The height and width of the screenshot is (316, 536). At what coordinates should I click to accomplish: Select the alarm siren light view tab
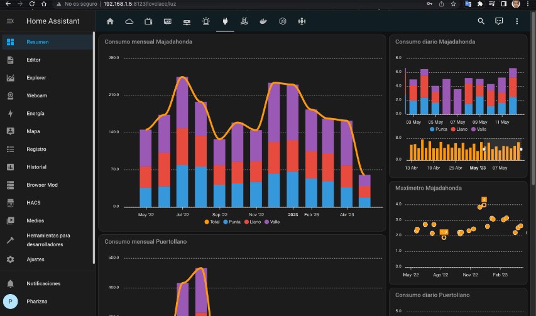[205, 21]
